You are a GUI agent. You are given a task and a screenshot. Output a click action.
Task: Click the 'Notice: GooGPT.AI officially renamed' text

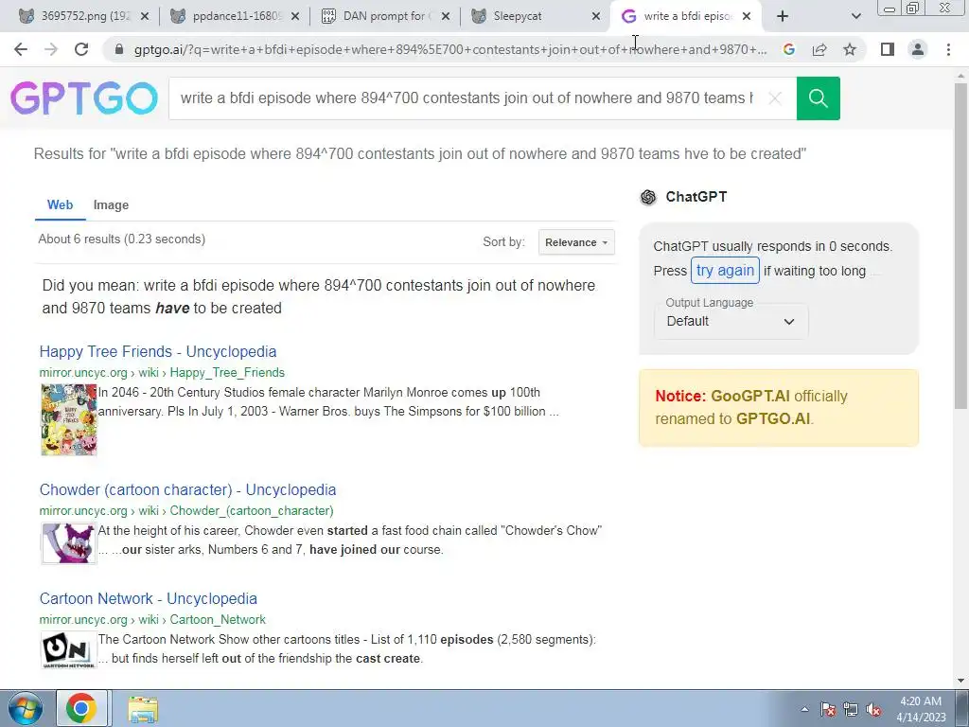(x=751, y=407)
